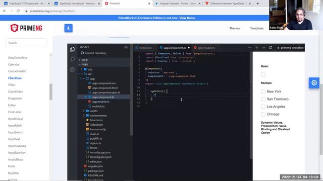Open a new browser tab with plus

[258, 4]
